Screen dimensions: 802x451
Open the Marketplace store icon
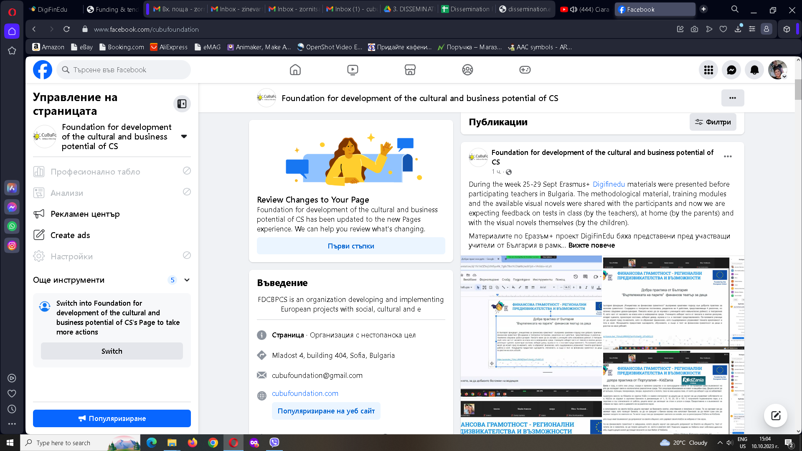point(410,70)
